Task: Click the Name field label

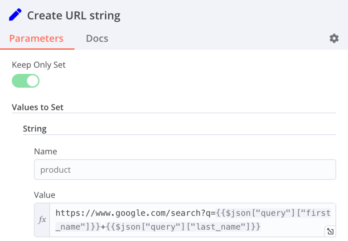Action: pos(45,151)
